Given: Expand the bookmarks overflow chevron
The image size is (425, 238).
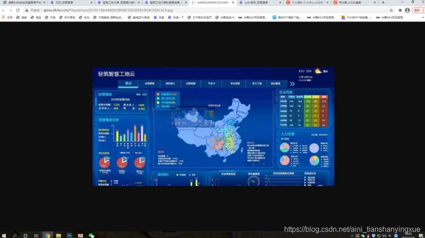Looking at the screenshot, I should pos(423,17).
